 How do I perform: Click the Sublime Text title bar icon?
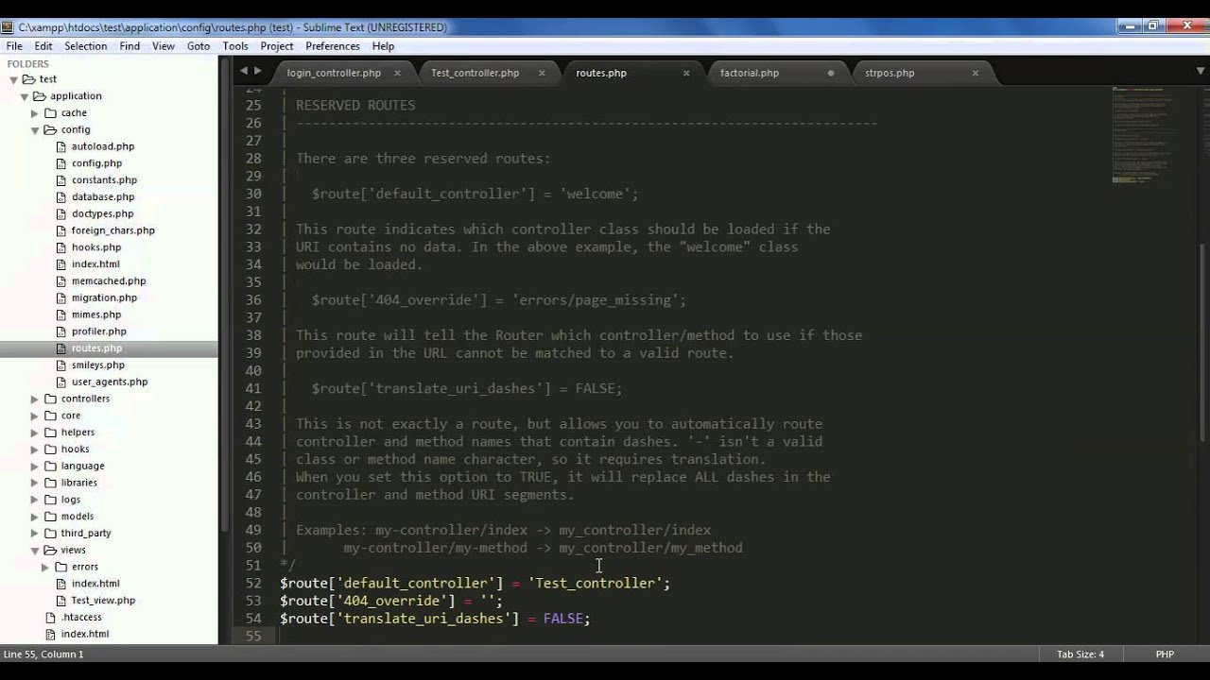(8, 27)
